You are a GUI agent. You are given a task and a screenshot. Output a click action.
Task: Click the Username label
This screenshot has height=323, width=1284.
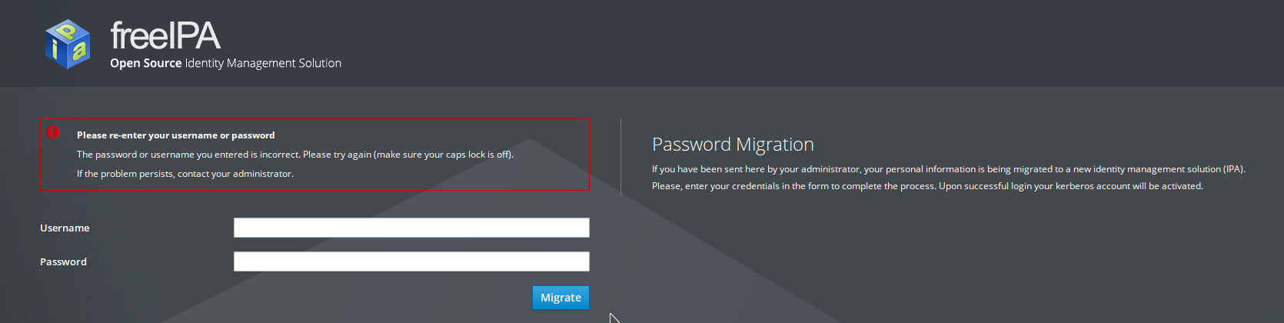coord(65,228)
